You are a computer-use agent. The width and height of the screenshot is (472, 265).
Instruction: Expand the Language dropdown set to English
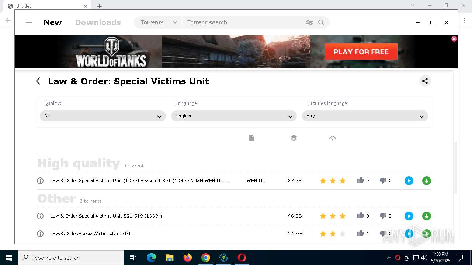coord(234,116)
